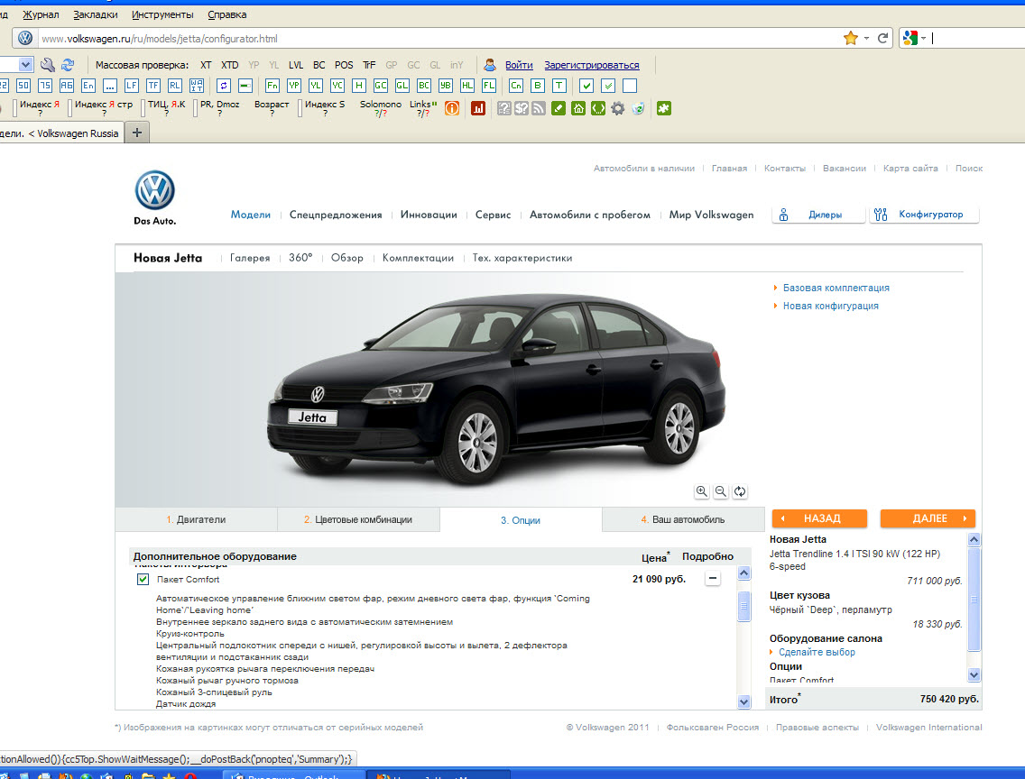Image resolution: width=1025 pixels, height=779 pixels.
Task: Open a new browser tab
Action: tap(136, 133)
